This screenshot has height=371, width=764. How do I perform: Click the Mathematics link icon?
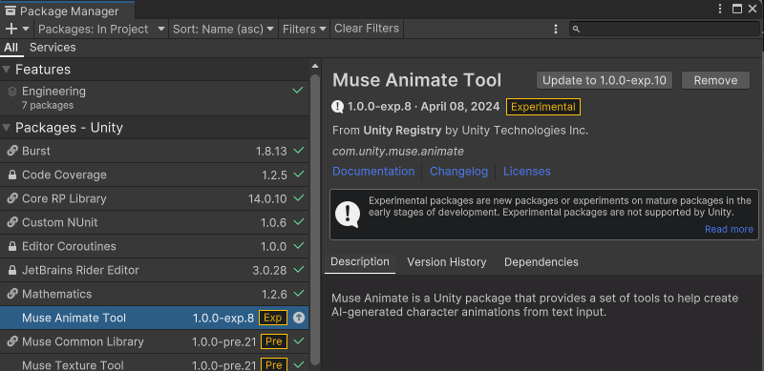pyautogui.click(x=12, y=294)
